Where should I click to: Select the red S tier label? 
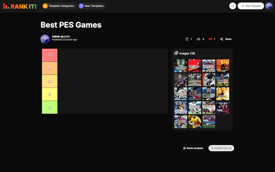49,55
